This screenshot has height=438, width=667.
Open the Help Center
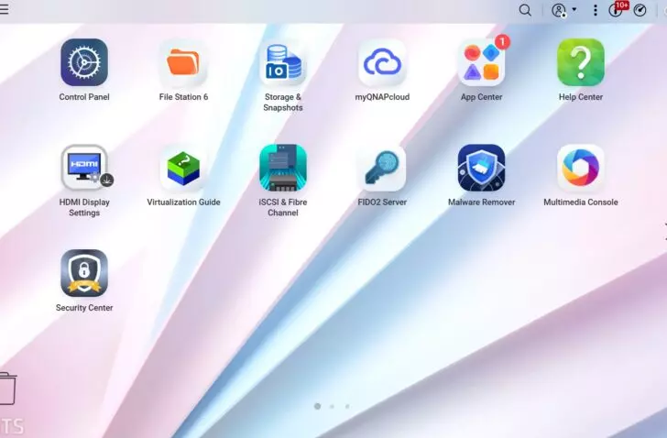click(x=581, y=62)
